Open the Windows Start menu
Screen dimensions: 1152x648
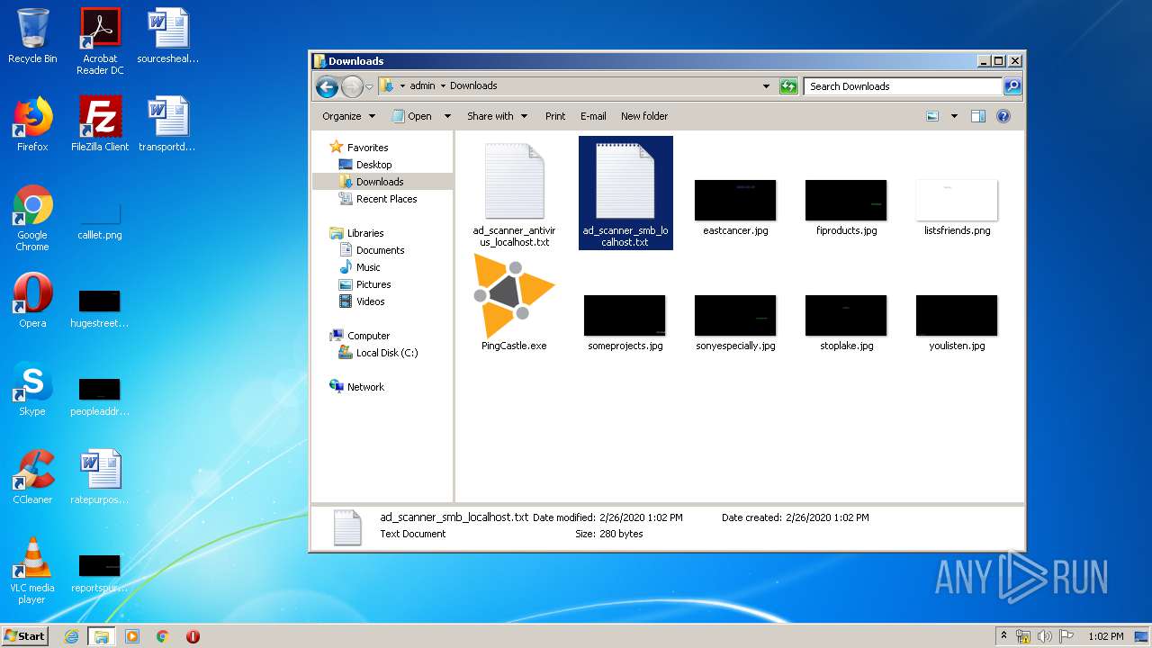pos(25,636)
